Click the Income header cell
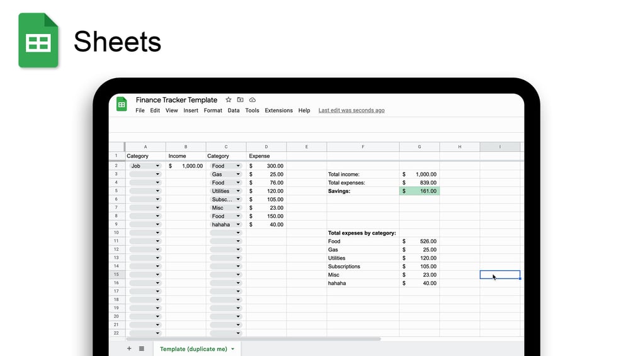Viewport: 633px width, 356px height. tap(186, 156)
